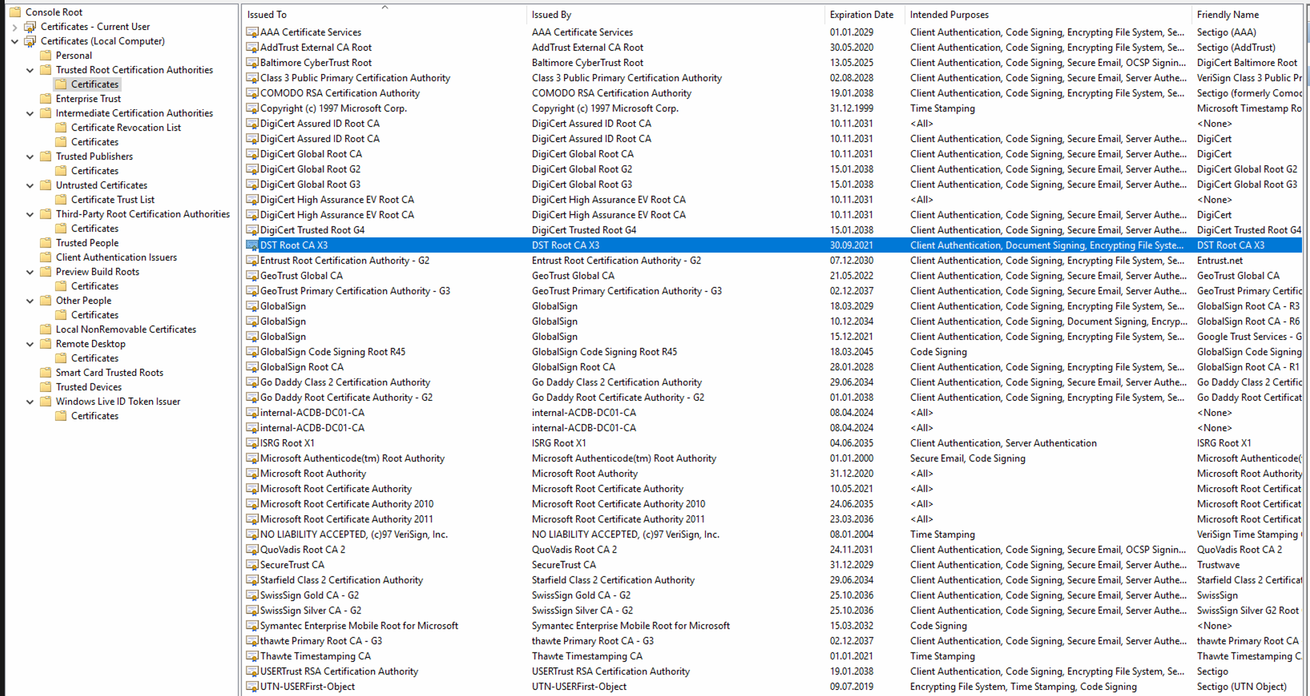The height and width of the screenshot is (696, 1310).
Task: Collapse the Windows Live ID Token Issuer node
Action: click(x=30, y=401)
